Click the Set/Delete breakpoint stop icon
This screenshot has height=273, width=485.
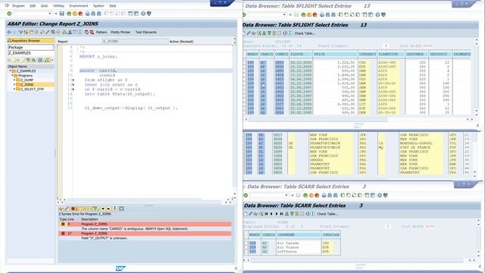86,32
